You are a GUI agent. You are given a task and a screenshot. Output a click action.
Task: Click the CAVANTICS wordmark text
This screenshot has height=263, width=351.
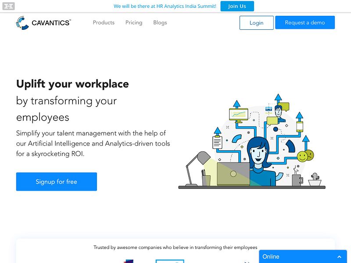51,23
